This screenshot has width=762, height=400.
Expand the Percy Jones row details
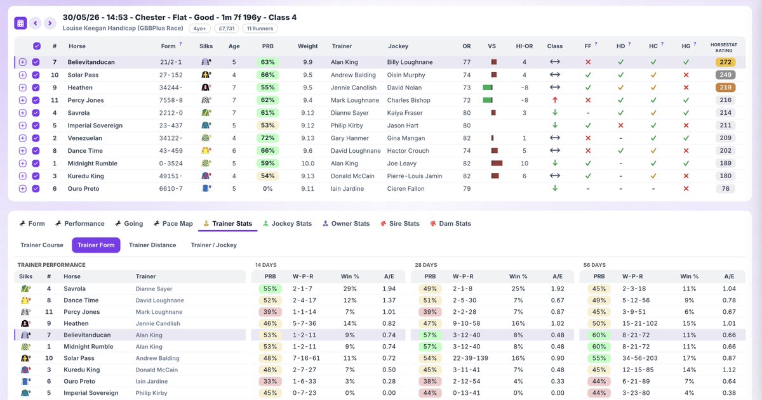point(23,100)
